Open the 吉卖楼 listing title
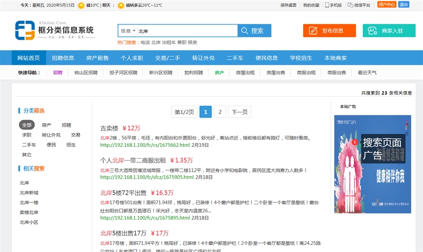423x252 pixels. [109, 128]
